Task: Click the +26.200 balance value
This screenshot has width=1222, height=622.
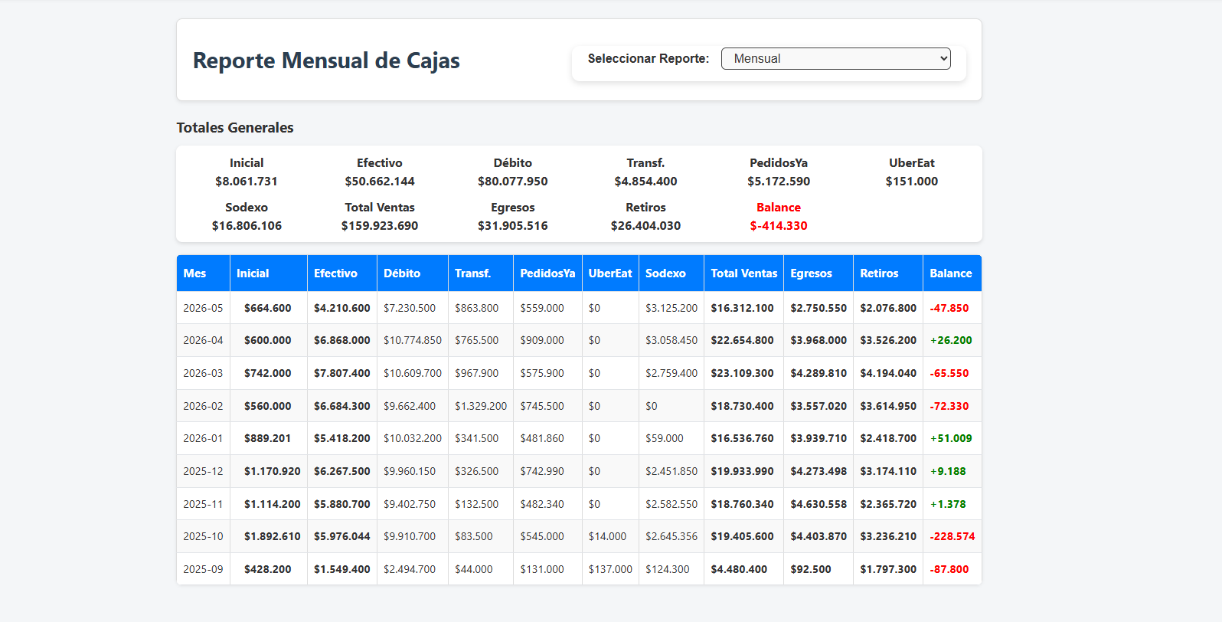Action: (951, 340)
